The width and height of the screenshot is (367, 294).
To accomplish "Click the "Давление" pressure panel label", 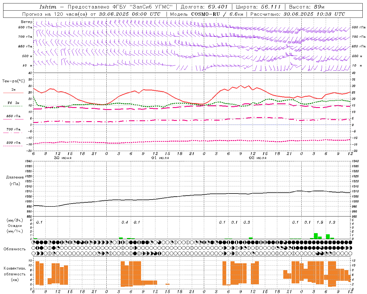I will click(x=15, y=177).
